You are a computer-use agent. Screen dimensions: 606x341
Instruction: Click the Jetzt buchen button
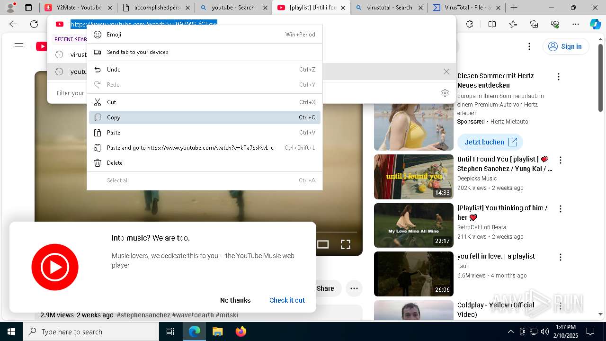pos(490,142)
